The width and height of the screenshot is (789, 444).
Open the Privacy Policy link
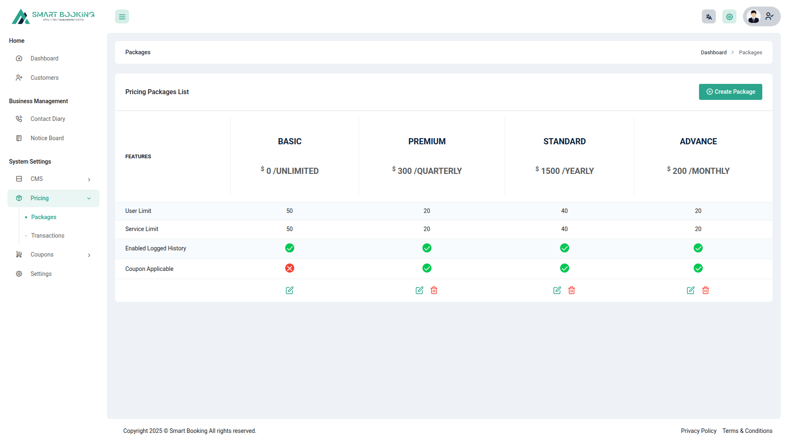[698, 431]
